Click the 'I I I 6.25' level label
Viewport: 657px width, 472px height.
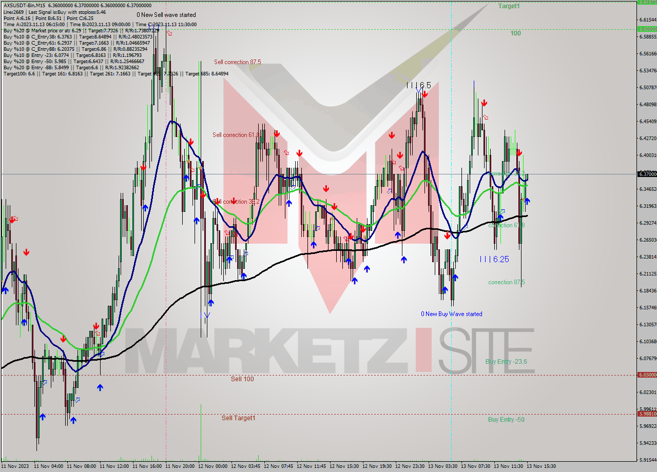coord(494,259)
